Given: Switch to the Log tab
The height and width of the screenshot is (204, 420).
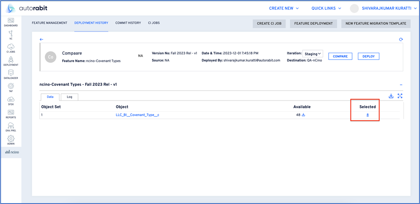Looking at the screenshot, I should pyautogui.click(x=69, y=97).
